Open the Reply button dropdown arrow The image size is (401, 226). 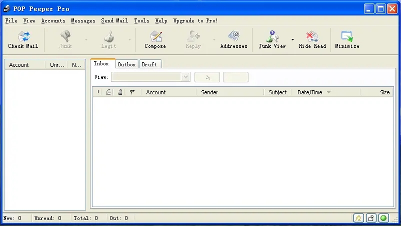[214, 39]
